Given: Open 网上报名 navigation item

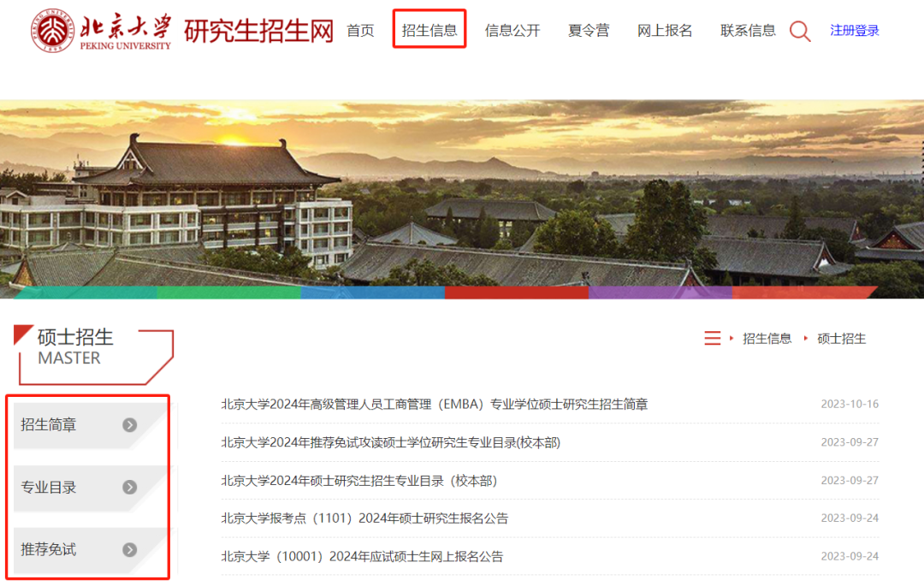Looking at the screenshot, I should click(665, 31).
